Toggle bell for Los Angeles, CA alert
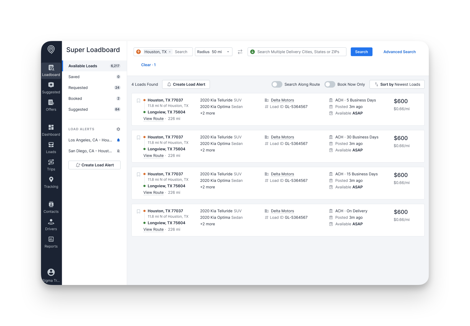The width and height of the screenshot is (470, 326). coord(118,140)
